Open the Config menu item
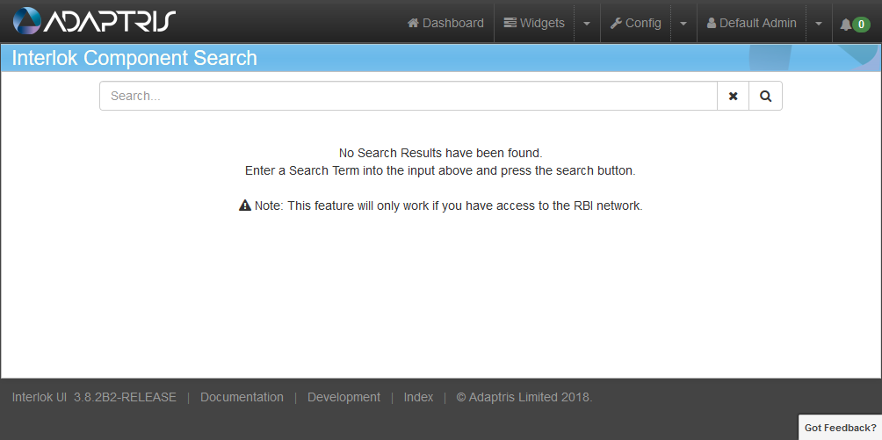882x440 pixels. [636, 23]
